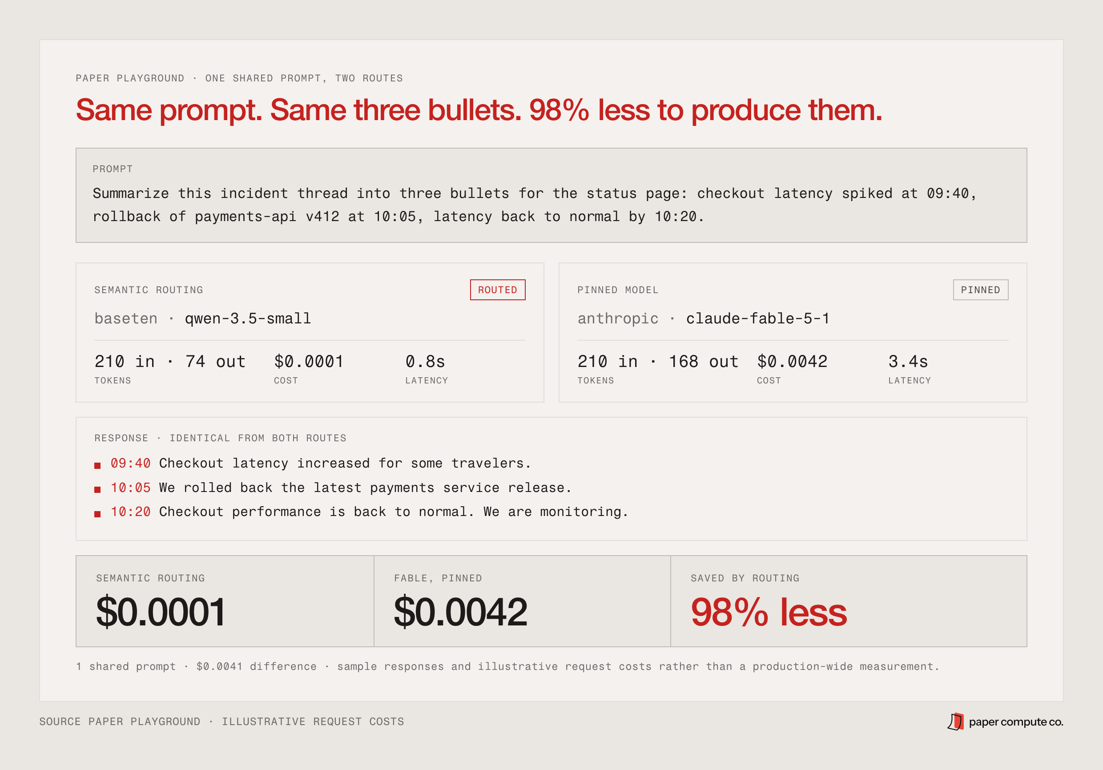Screen dimensions: 1103x770
Task: Click 'We rolled back the latest payments service release.'
Action: (x=366, y=488)
